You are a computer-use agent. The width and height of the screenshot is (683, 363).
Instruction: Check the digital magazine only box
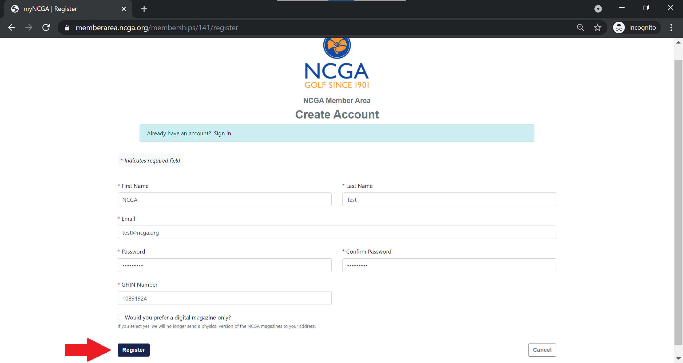tap(120, 317)
